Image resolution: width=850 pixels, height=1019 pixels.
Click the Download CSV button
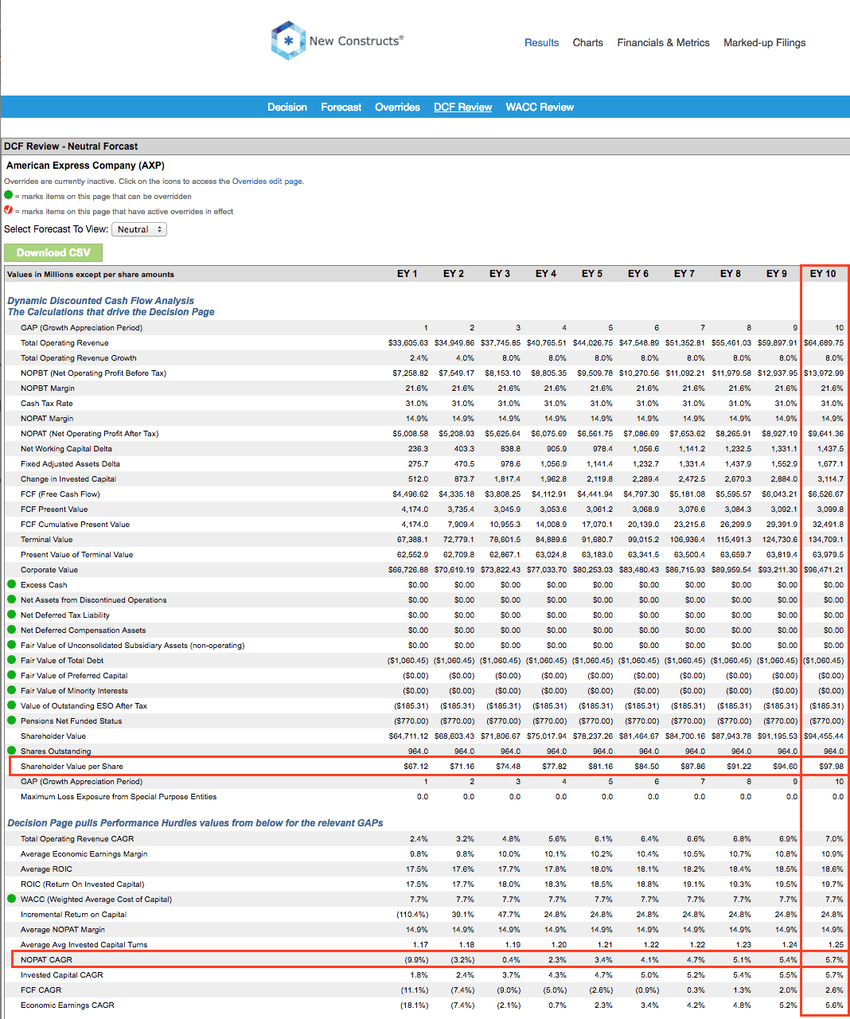(x=53, y=252)
